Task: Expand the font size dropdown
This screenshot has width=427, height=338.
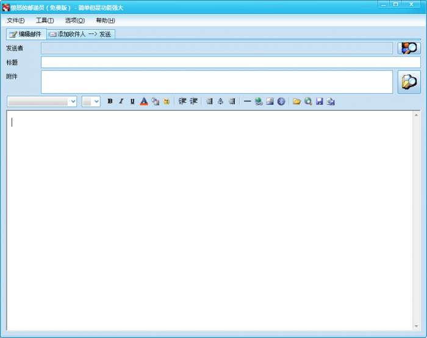Action: coord(96,102)
